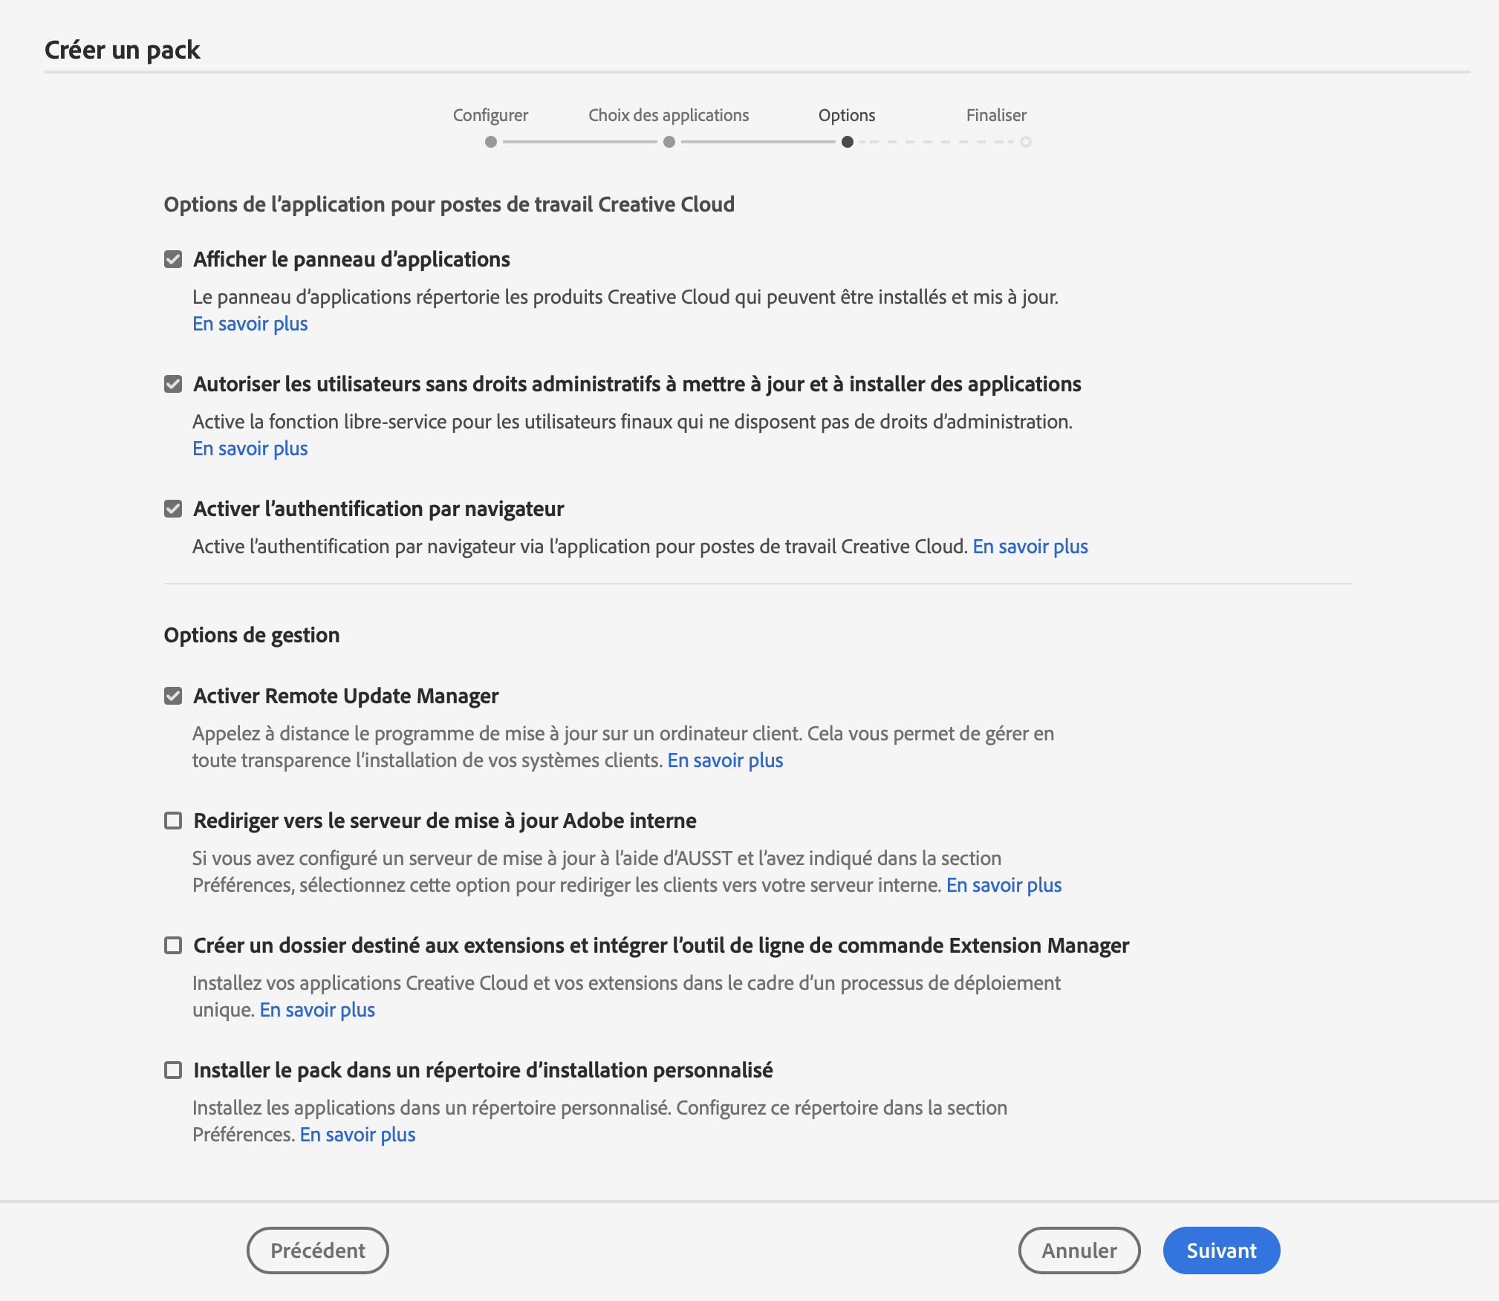Open 'En savoir plus' for libre-service function
This screenshot has width=1499, height=1301.
pos(250,449)
